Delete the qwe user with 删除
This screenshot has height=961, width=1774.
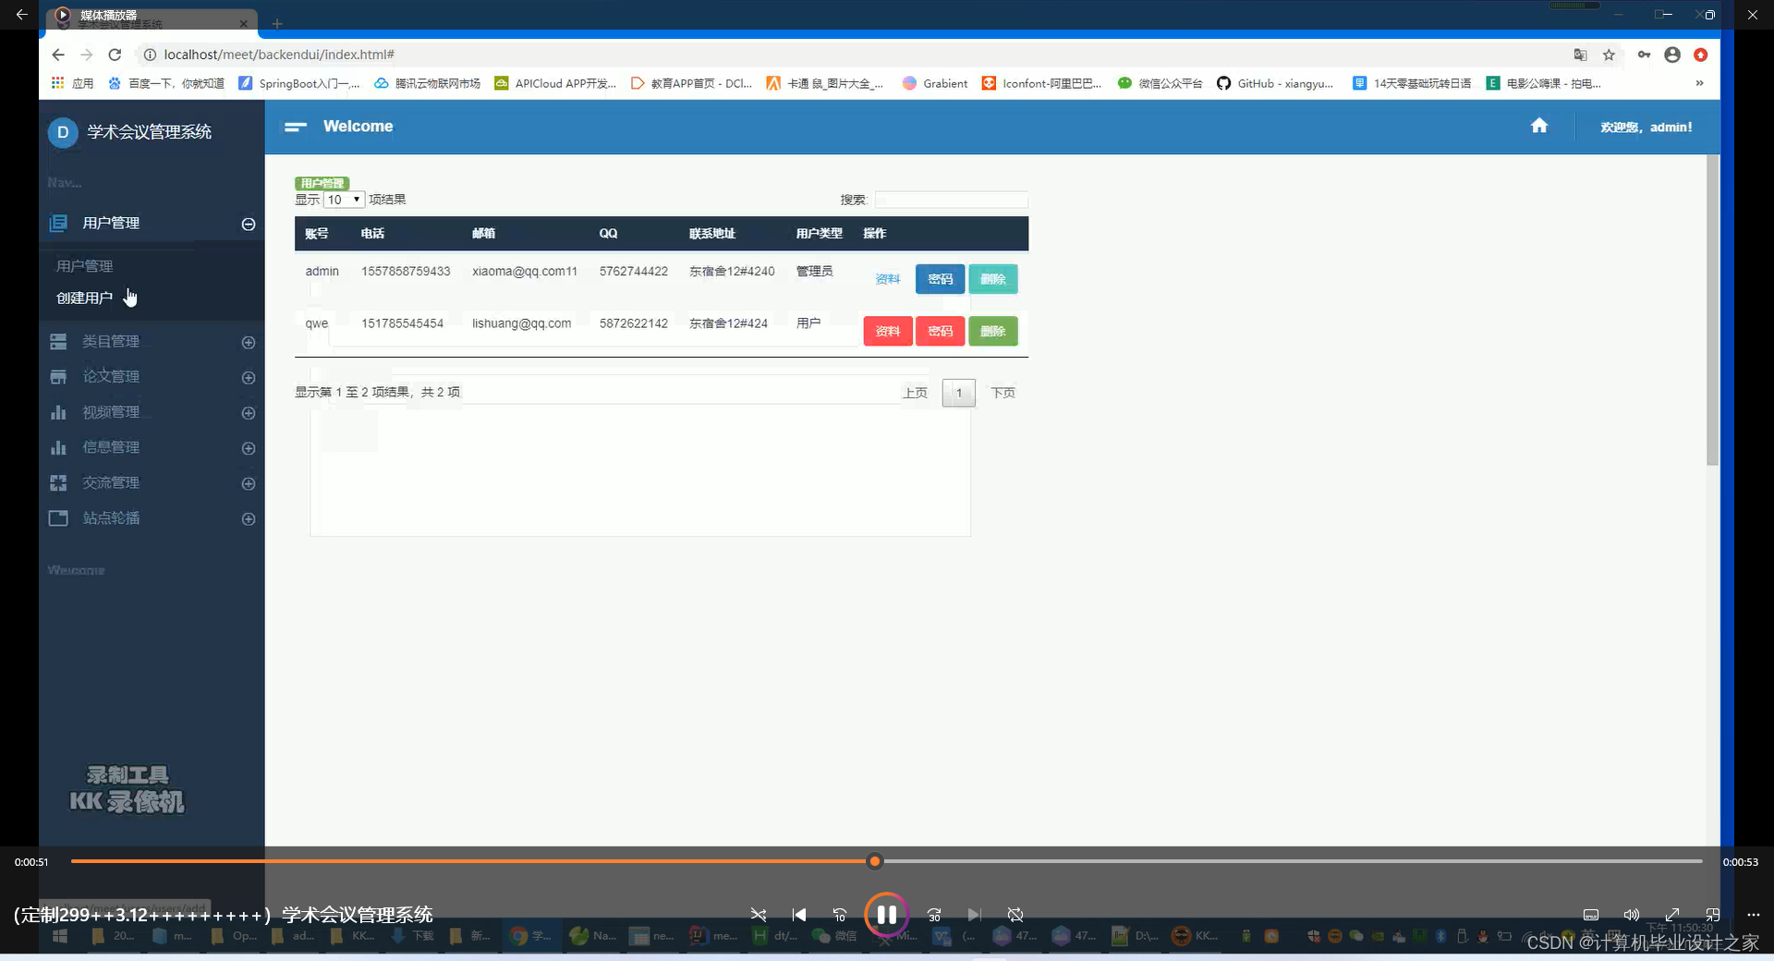pos(993,331)
